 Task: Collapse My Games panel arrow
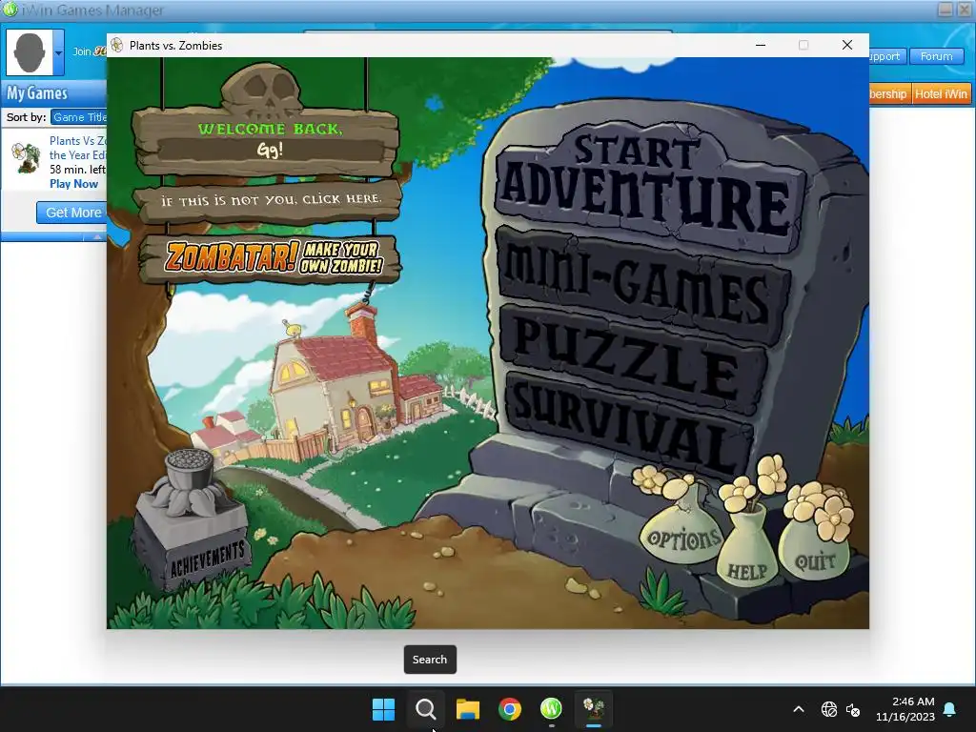(x=97, y=237)
